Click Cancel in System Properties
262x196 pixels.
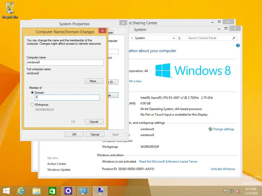95,134
